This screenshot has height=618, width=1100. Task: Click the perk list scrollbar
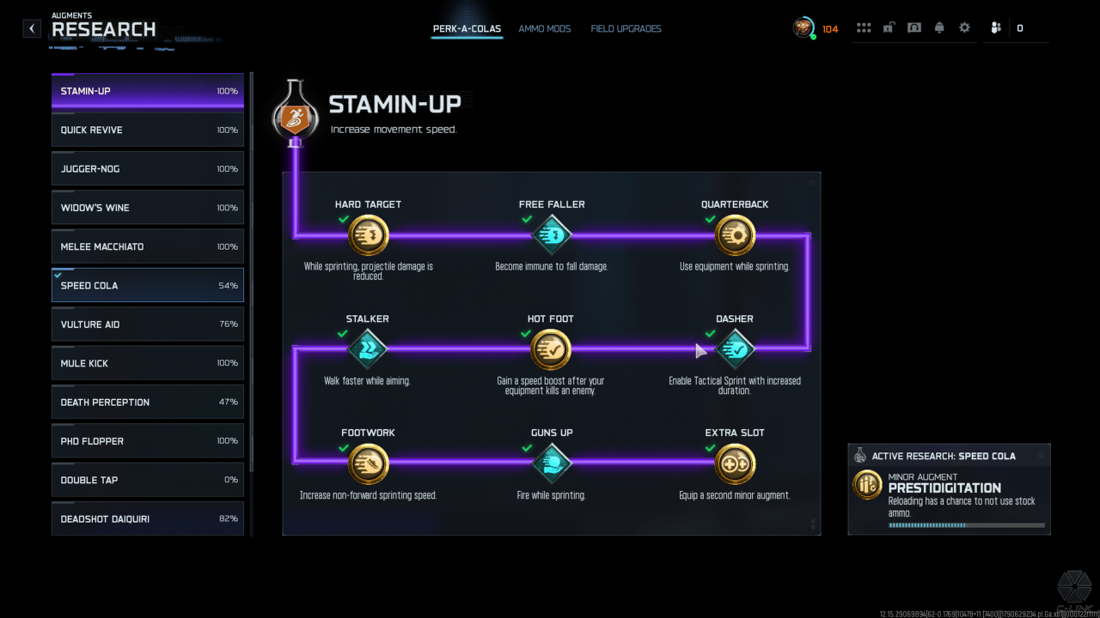coord(251,271)
